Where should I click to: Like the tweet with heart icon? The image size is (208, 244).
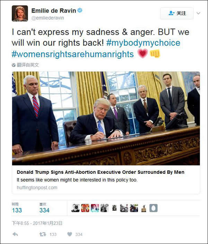coord(70,234)
